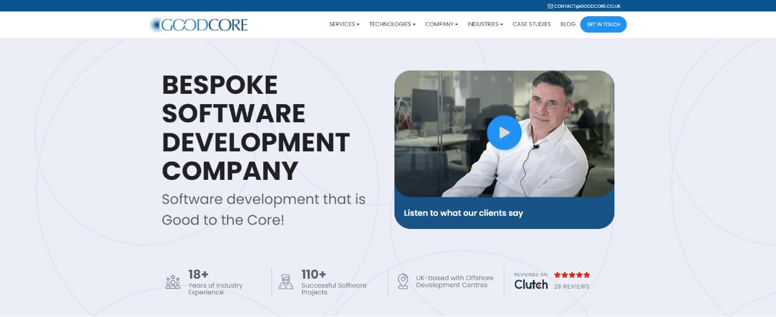Click the 'Reviewed on' label

[x=531, y=274]
